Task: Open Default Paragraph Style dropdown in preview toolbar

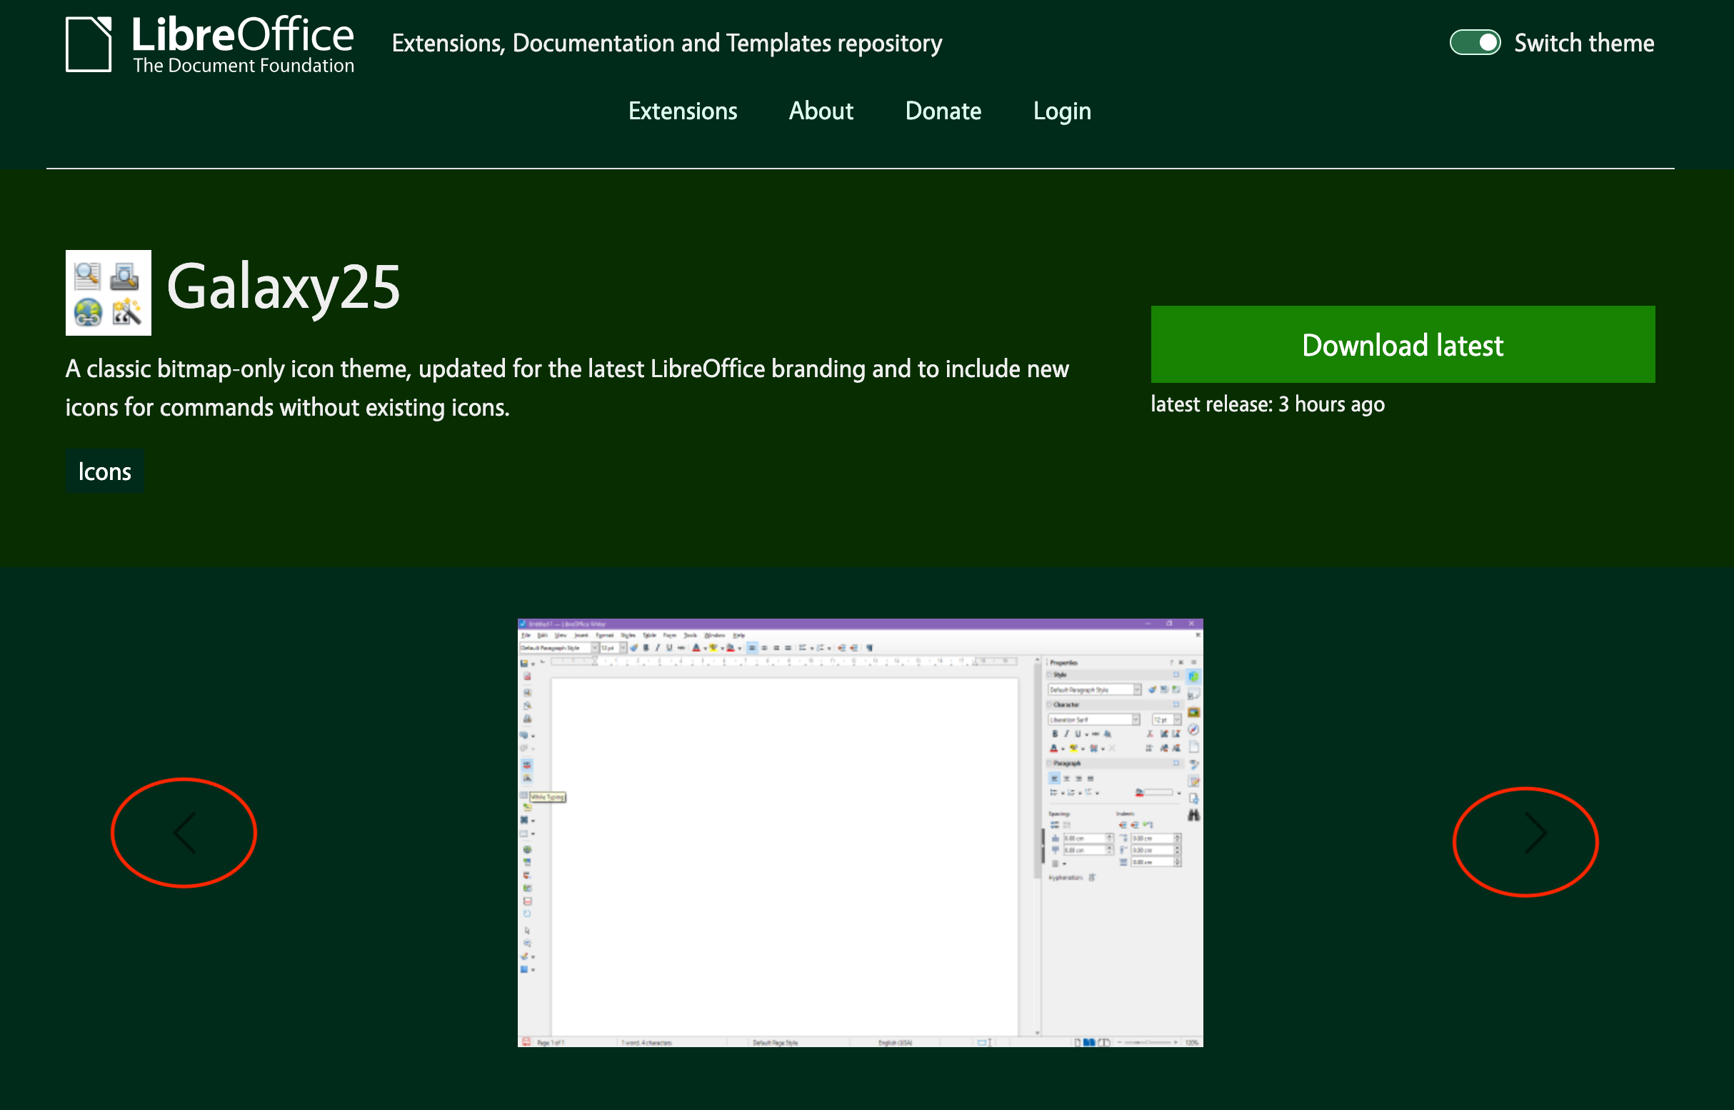Action: [x=596, y=648]
